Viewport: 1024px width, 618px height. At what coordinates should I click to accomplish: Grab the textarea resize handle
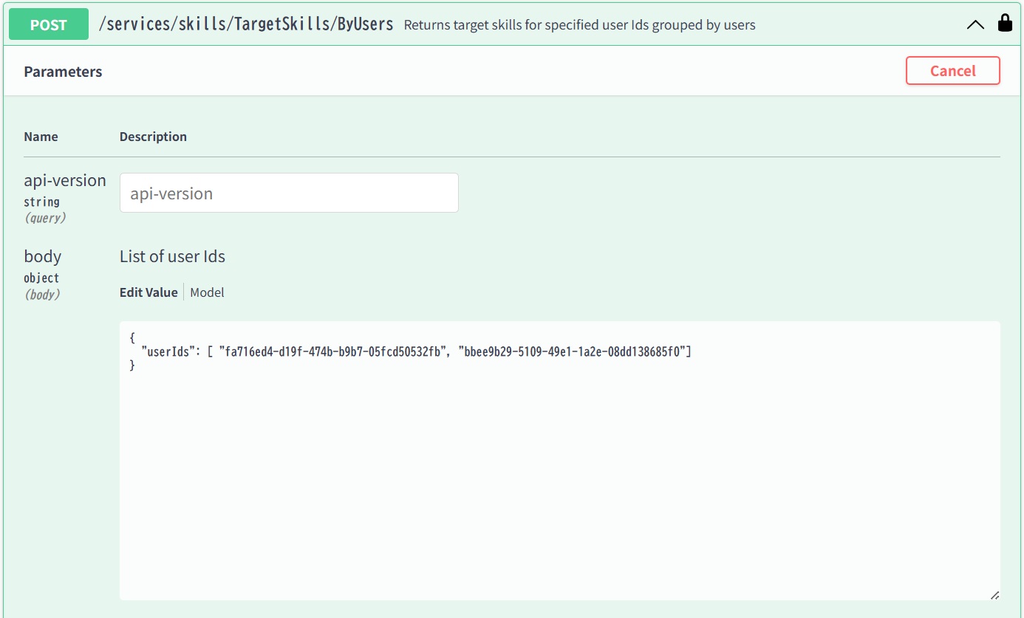point(994,594)
